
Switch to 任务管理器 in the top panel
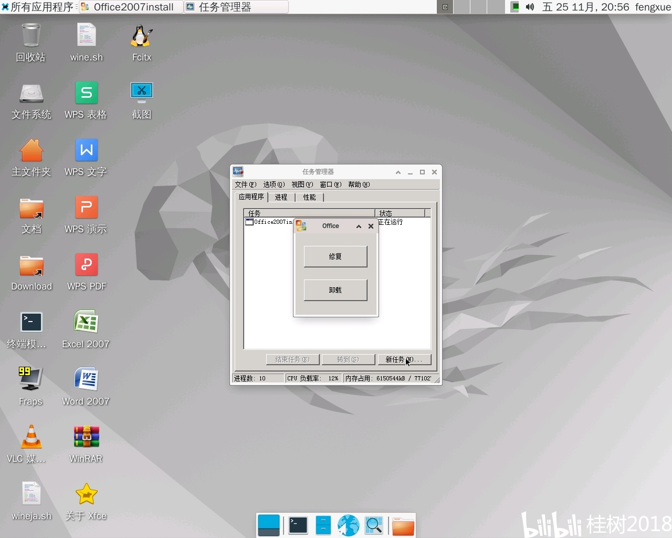pyautogui.click(x=236, y=7)
